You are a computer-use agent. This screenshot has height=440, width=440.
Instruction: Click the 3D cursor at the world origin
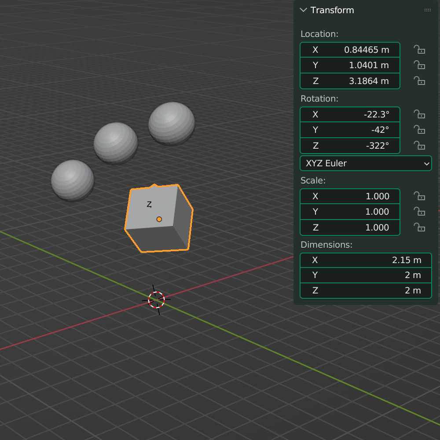pyautogui.click(x=156, y=300)
